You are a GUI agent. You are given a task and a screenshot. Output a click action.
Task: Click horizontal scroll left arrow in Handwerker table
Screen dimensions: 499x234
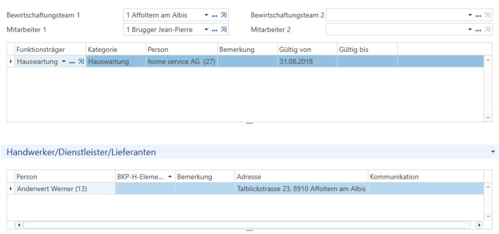[19, 225]
